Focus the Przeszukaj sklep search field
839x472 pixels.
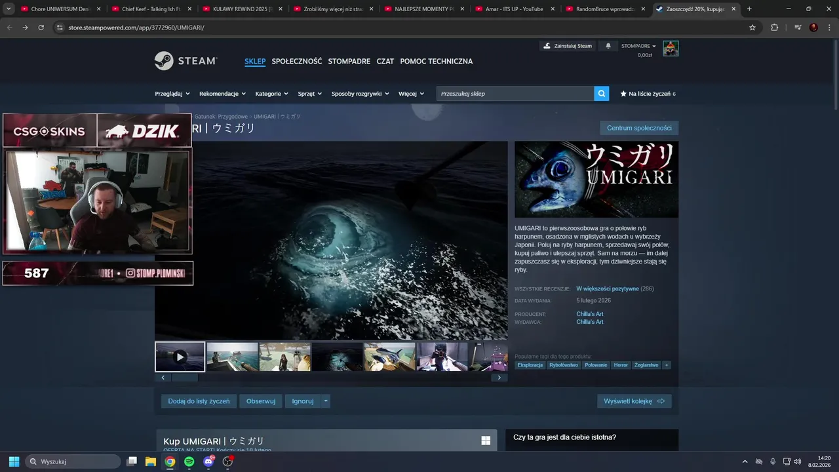point(516,94)
